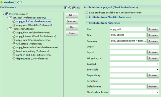
Task: Select apply_internet (CheckBoxPreference) row
Action: coord(36,36)
